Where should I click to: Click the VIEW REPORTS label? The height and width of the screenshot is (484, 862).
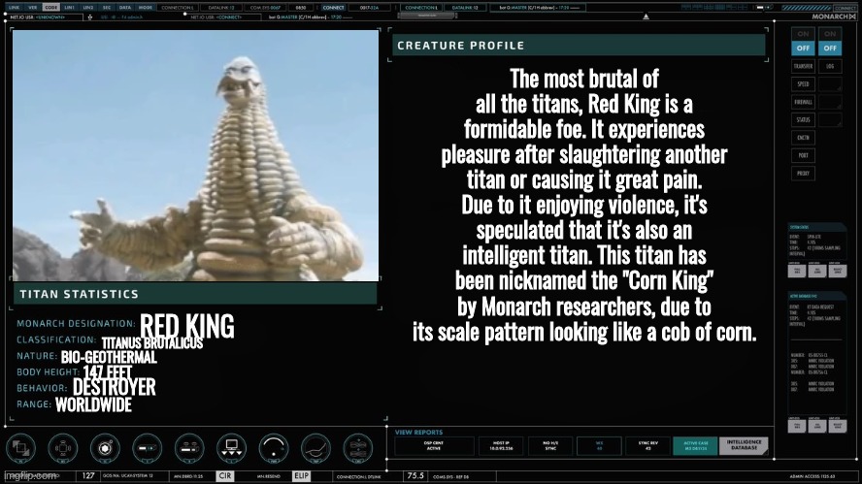(x=419, y=433)
